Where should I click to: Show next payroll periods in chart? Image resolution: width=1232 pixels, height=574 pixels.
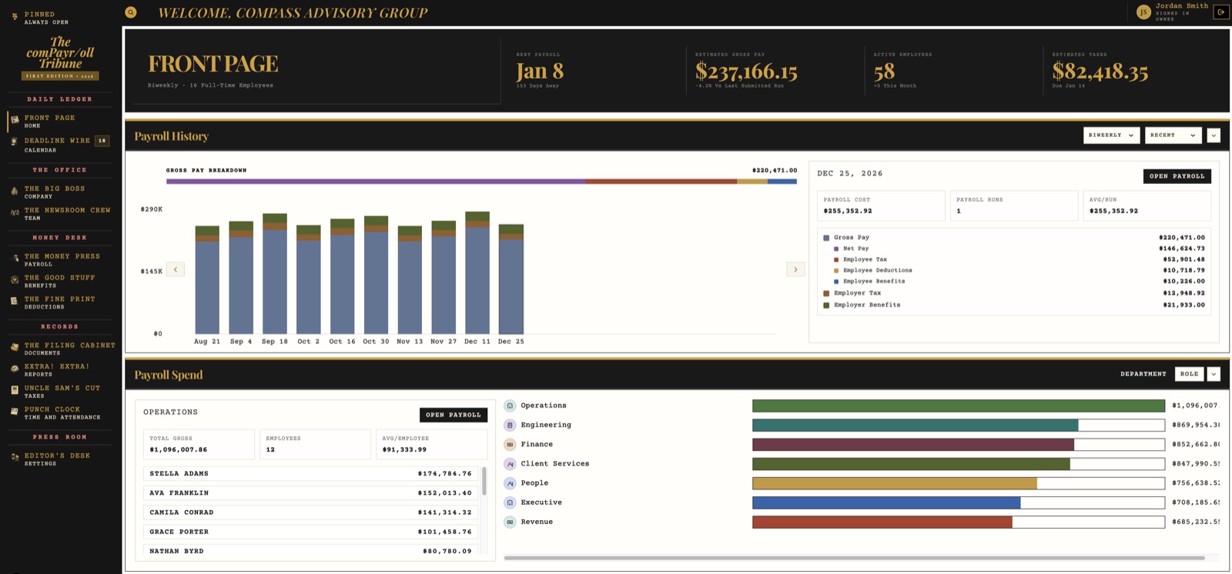pos(795,269)
